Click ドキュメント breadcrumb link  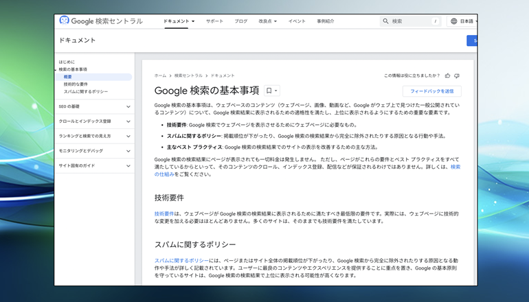coord(223,75)
